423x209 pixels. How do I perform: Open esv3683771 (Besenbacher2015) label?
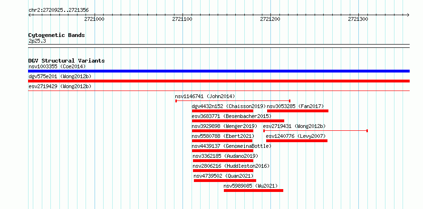(x=231, y=116)
